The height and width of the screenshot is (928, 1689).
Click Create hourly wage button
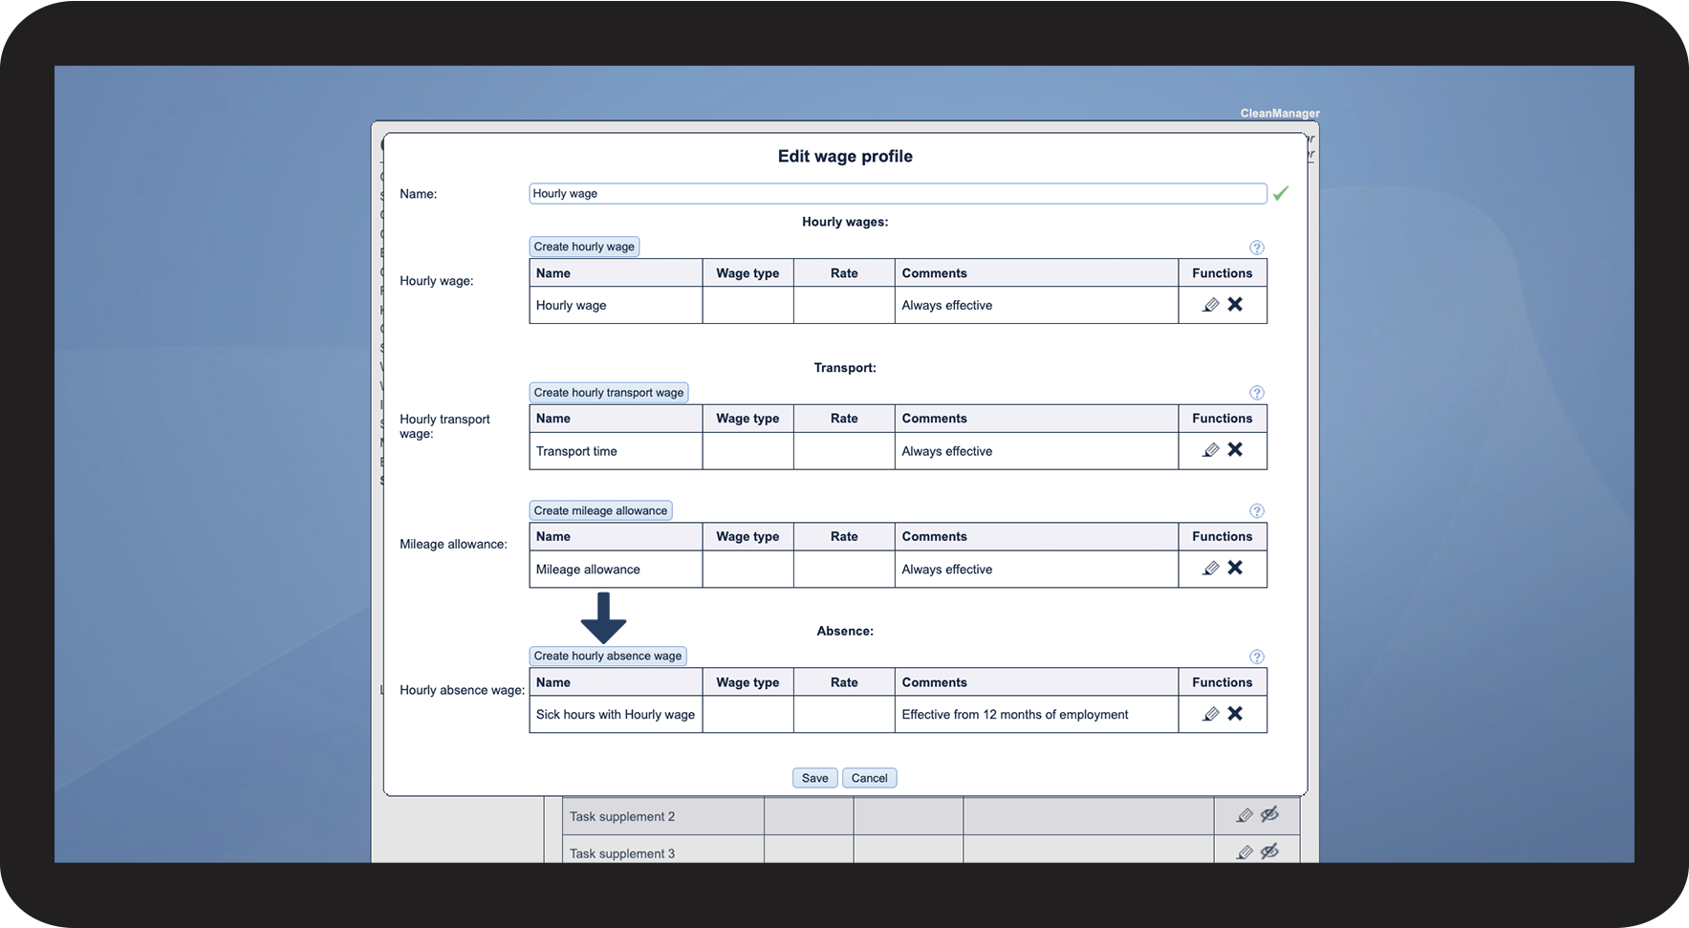(x=584, y=247)
